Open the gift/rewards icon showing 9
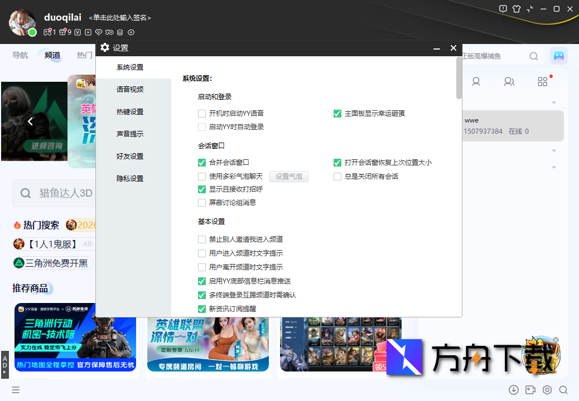 click(62, 32)
